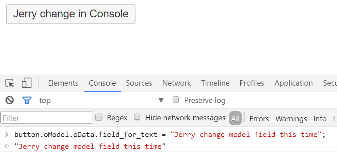Click the console output return arrow
Viewport: 337px width, 154px height.
pyautogui.click(x=7, y=146)
